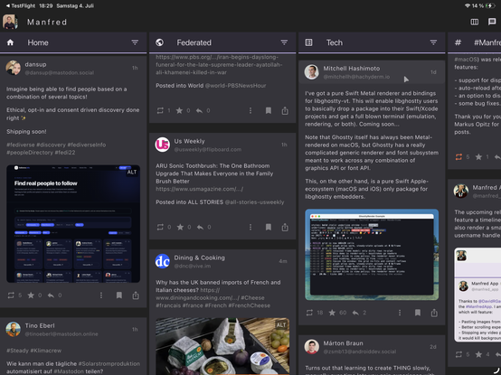Select the Federated globe icon
Image resolution: width=501 pixels, height=375 pixels.
tap(159, 42)
